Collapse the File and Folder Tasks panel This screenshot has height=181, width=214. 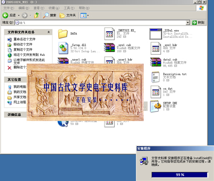click(x=48, y=32)
